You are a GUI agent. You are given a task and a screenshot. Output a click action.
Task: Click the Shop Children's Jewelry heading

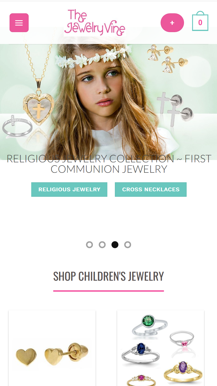click(x=108, y=276)
